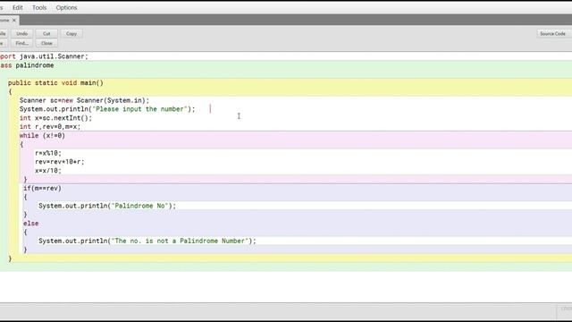Viewport: 572px width, 322px height.
Task: Click 'public static void main()' declaration
Action: point(55,83)
